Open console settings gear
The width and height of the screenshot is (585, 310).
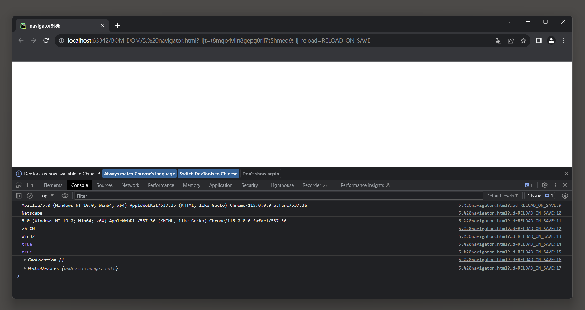pos(565,196)
